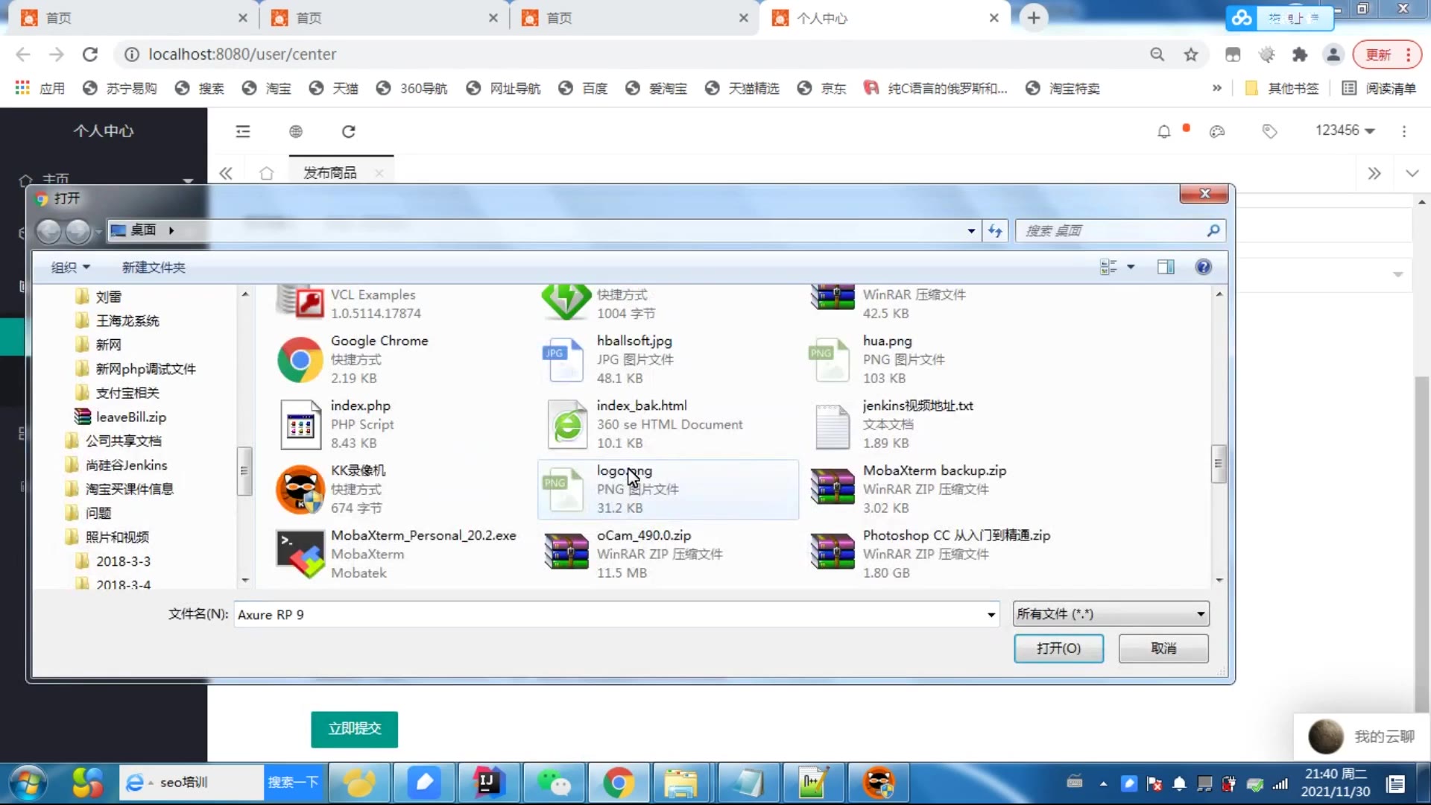Select the logo.png file
Screen dimensions: 1431x805
[667, 489]
